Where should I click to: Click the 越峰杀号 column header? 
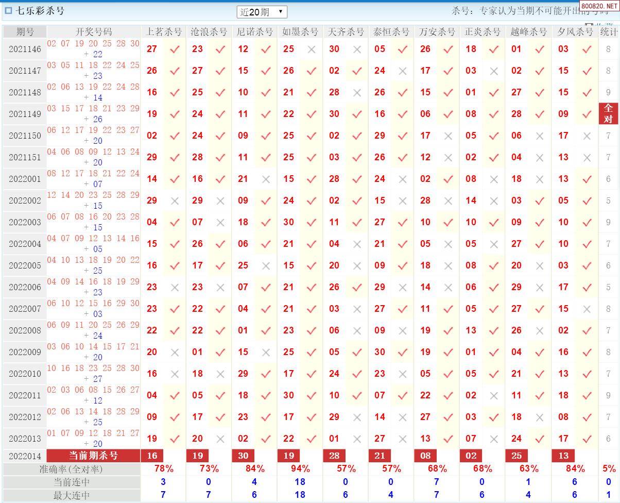[528, 32]
